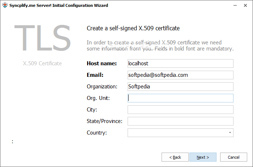This screenshot has height=167, width=253.
Task: Click the 'City:' label
Action: (x=92, y=110)
